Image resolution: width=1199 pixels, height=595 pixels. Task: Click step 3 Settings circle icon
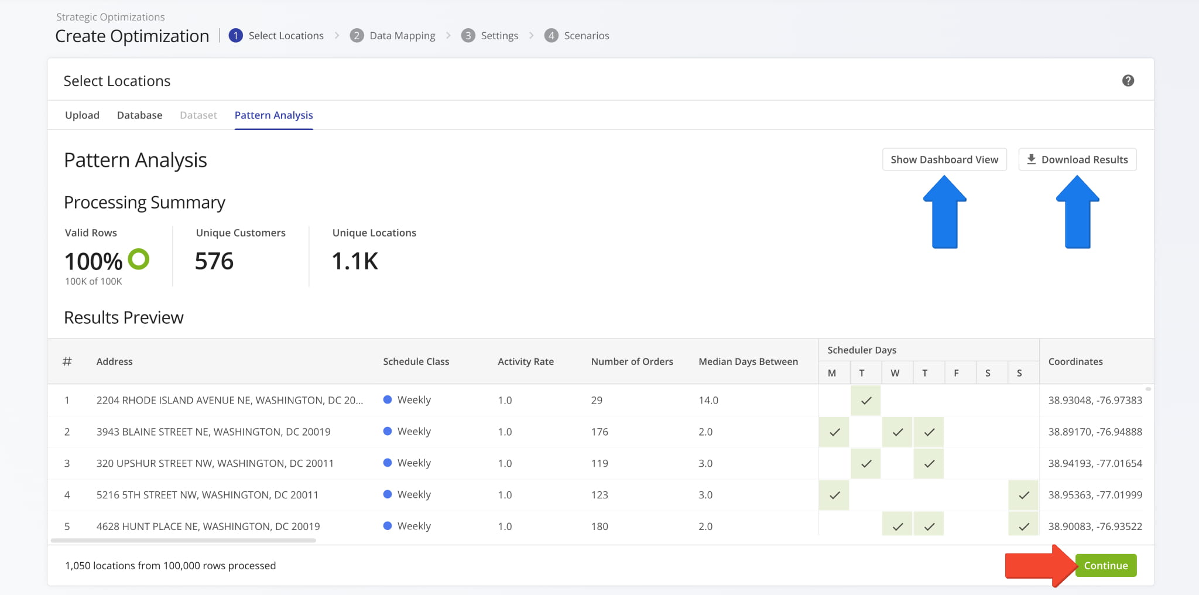[468, 36]
